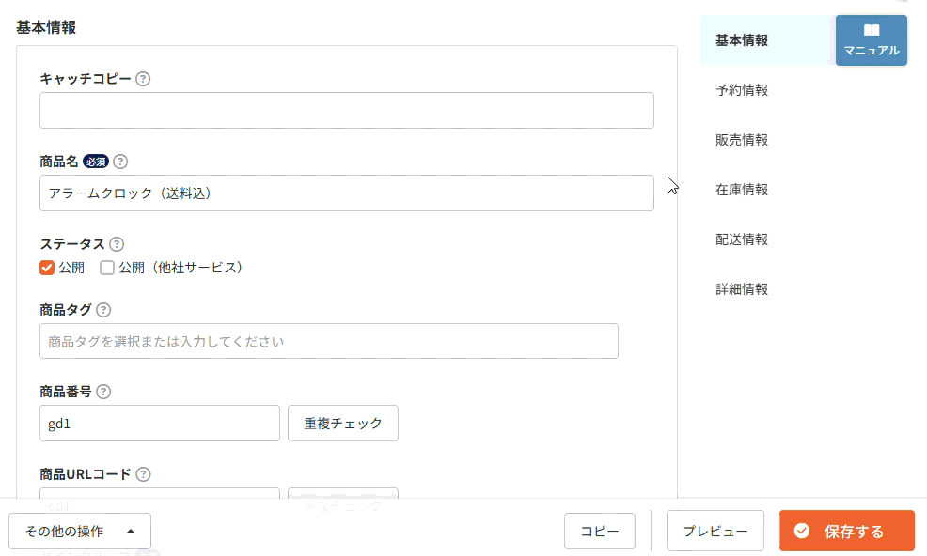Enable 公開（他社サービス） checkbox
927x556 pixels.
pos(107,268)
